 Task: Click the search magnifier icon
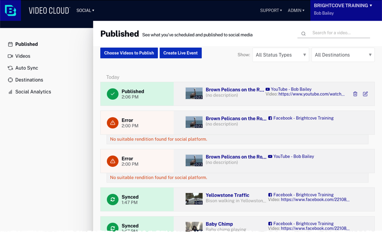click(x=303, y=33)
